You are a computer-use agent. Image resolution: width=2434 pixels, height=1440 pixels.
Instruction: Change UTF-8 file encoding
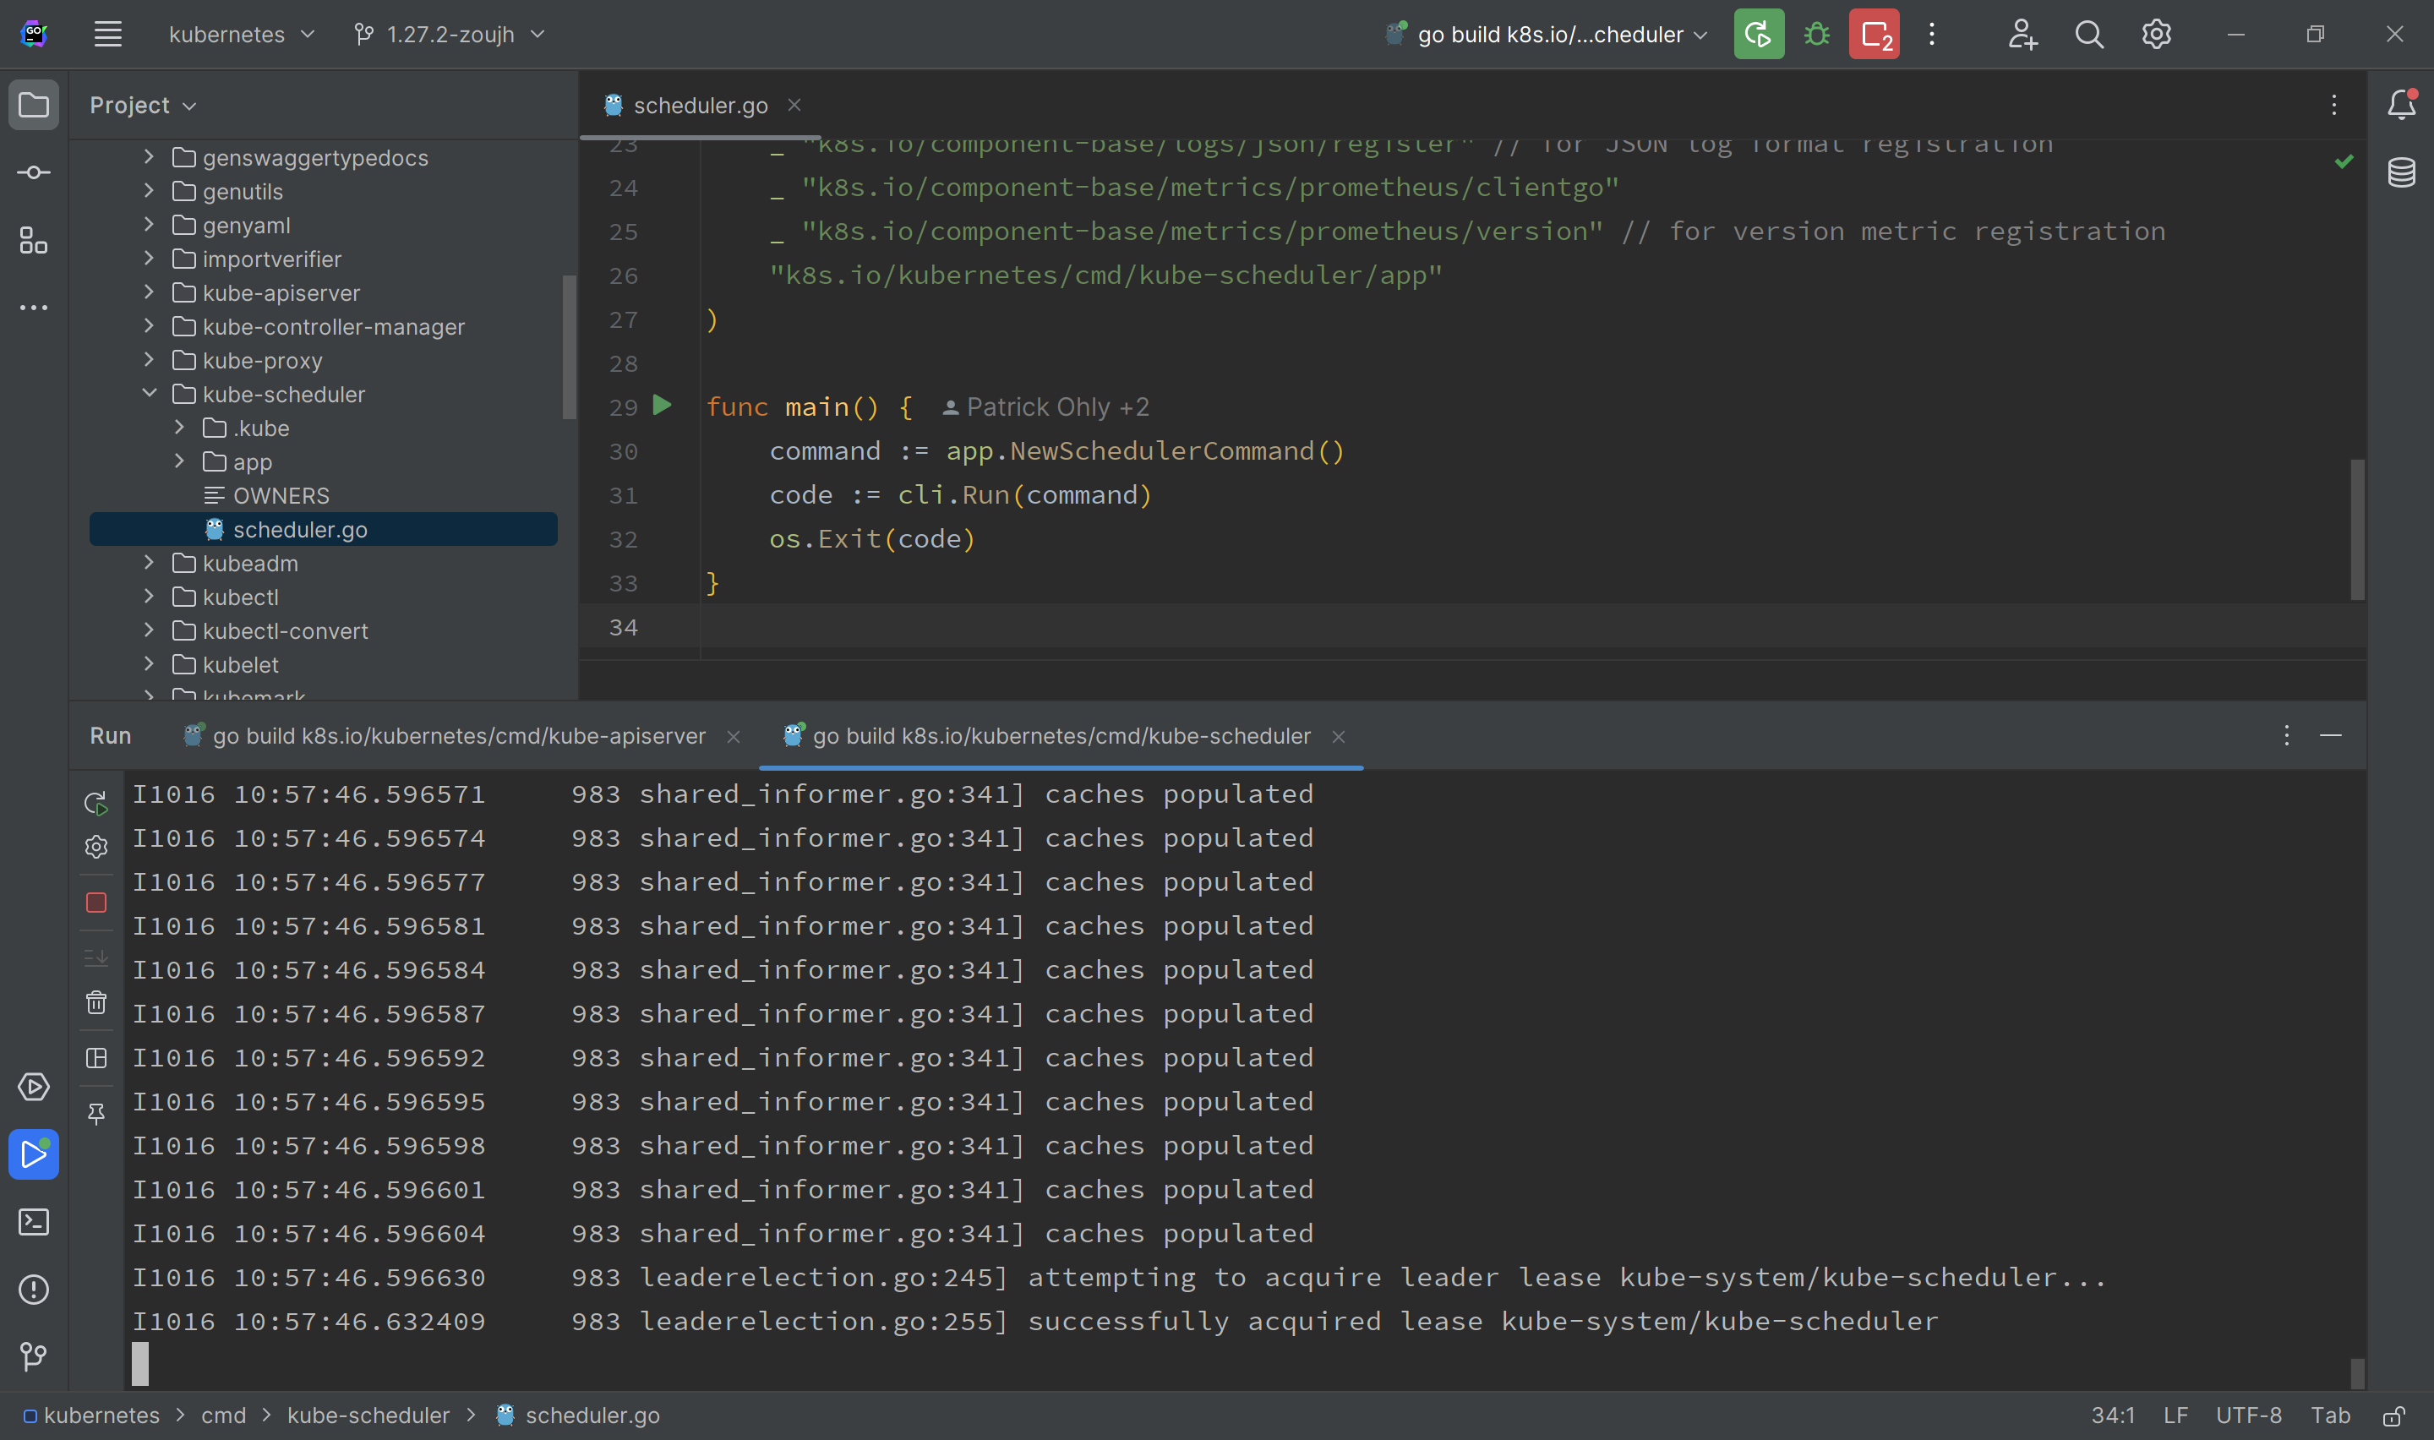(x=2248, y=1415)
